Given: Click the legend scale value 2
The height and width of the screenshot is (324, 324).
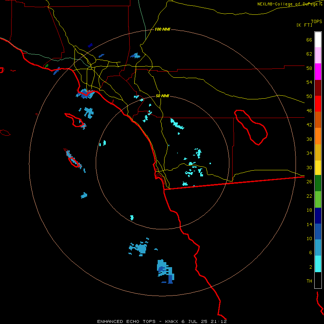Looking at the screenshot, I should pyautogui.click(x=311, y=267).
